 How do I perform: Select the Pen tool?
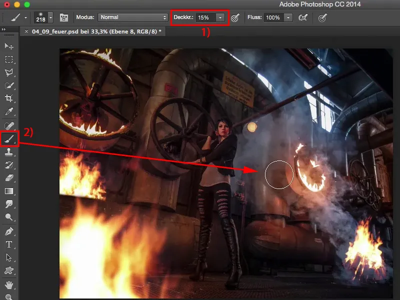point(9,231)
